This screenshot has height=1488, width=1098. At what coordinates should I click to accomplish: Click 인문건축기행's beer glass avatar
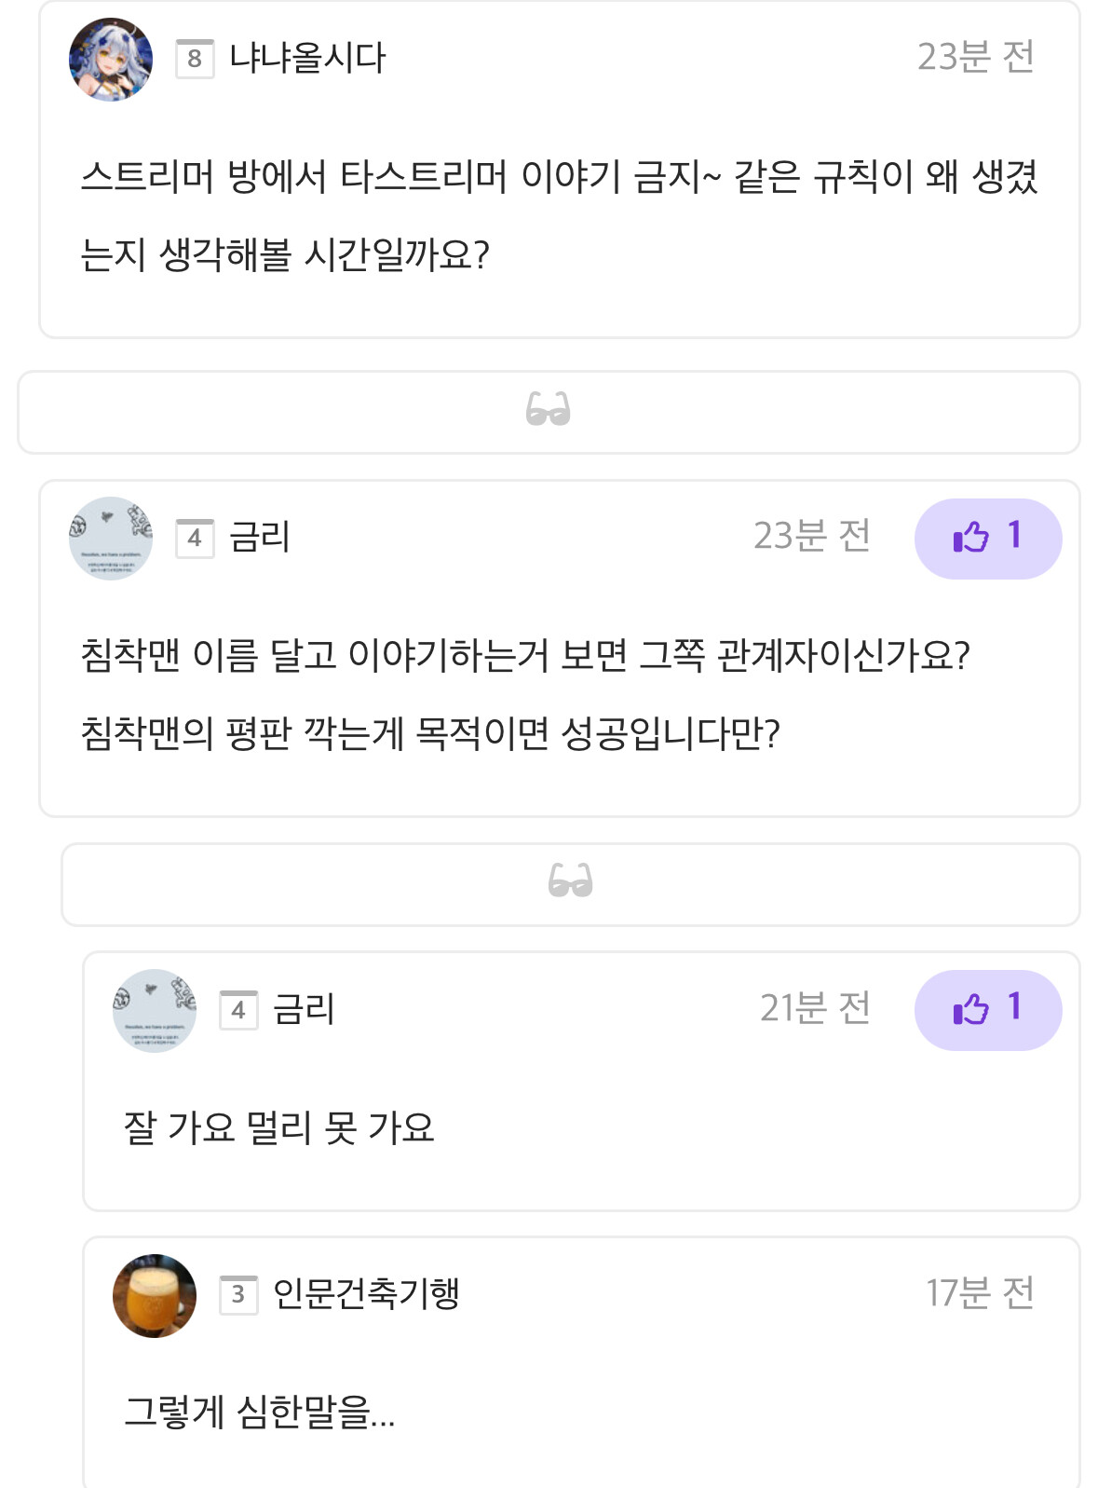[x=155, y=1296]
